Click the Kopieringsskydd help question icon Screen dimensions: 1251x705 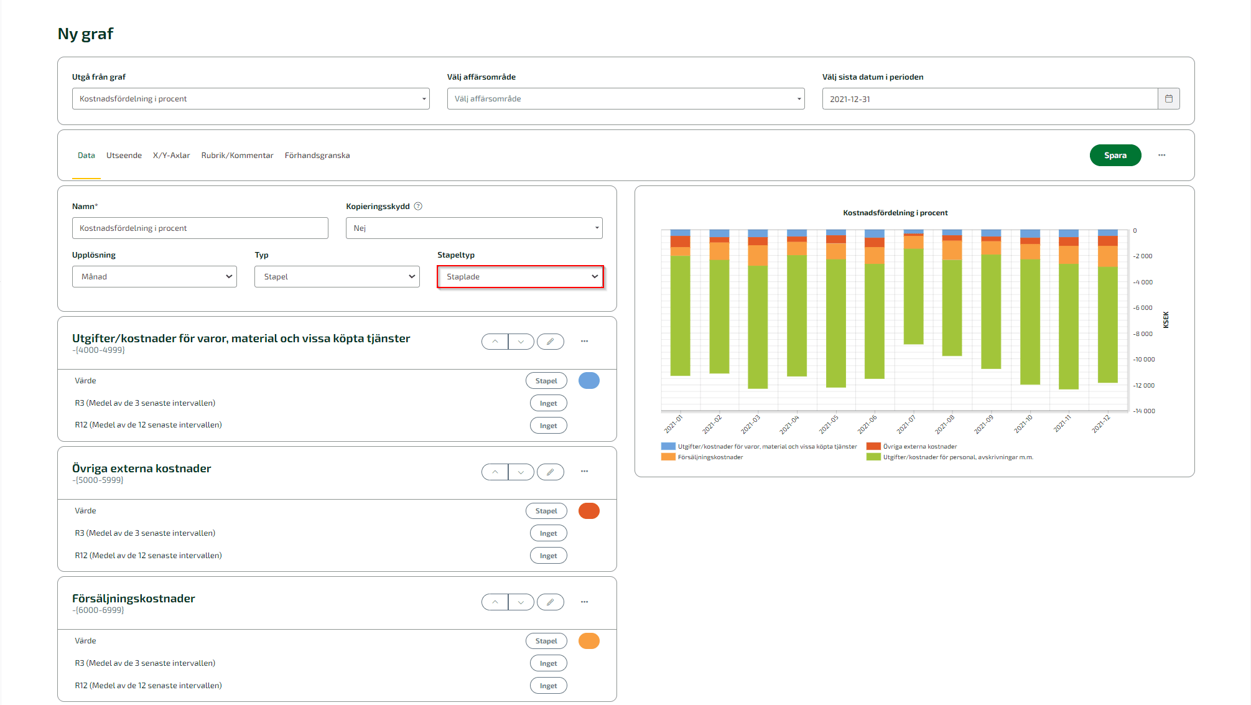coord(418,207)
